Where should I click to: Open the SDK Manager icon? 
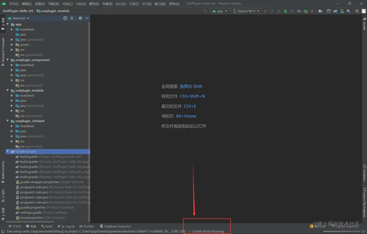(x=349, y=11)
